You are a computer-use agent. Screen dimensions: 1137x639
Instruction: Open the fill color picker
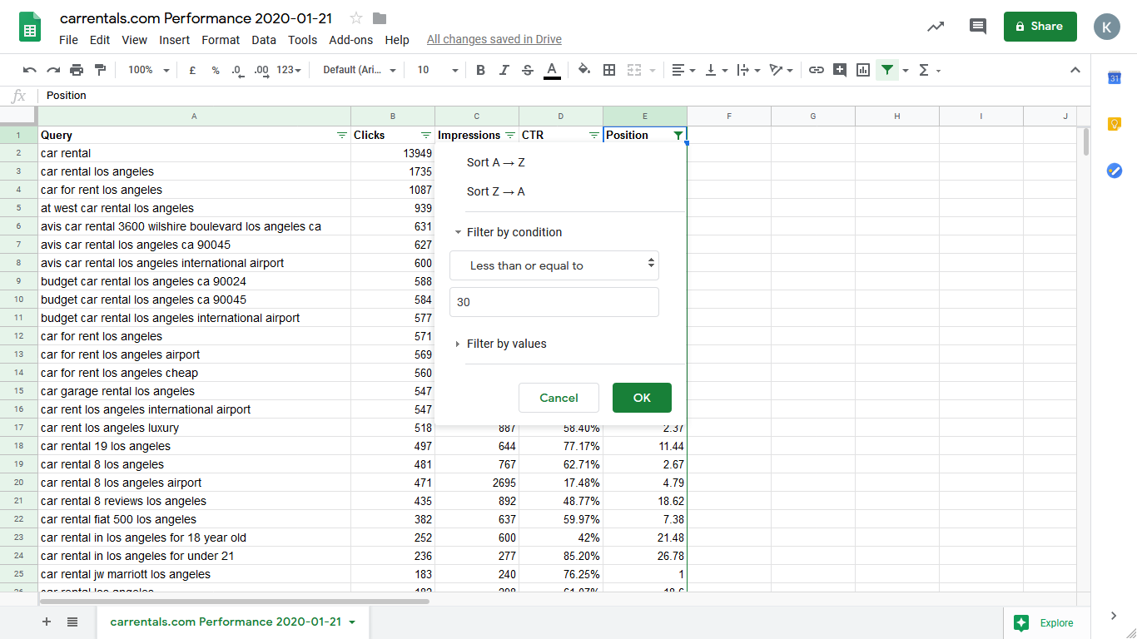point(584,70)
